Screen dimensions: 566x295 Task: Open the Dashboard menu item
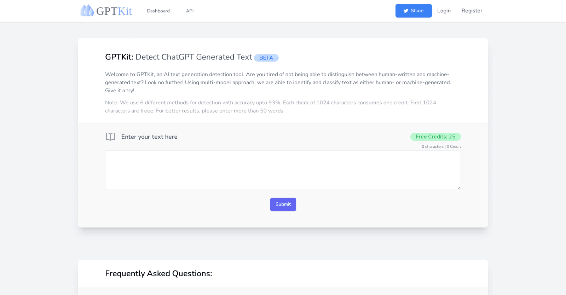point(158,11)
